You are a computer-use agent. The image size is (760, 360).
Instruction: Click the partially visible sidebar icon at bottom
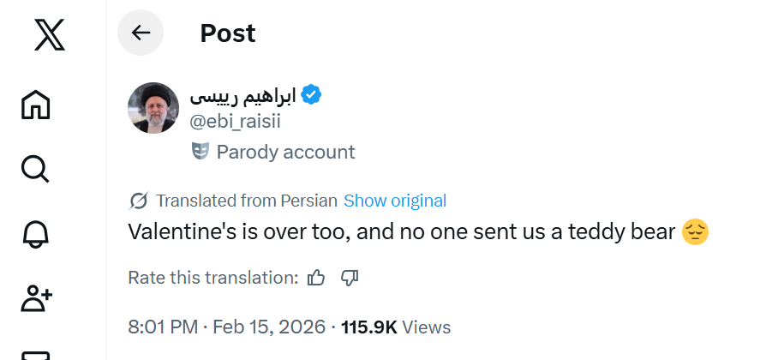click(35, 354)
